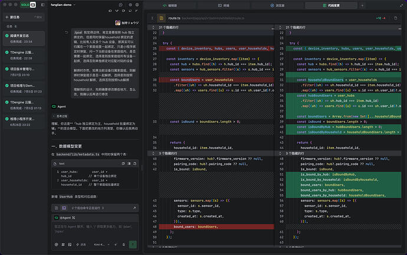Open the 阅读开发日志 task
The image size is (407, 255).
pos(24,38)
